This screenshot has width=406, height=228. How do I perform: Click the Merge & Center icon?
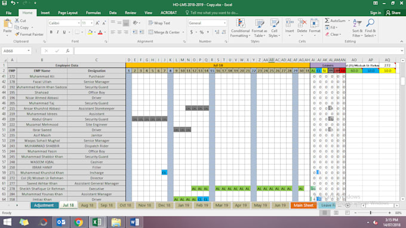pos(150,32)
